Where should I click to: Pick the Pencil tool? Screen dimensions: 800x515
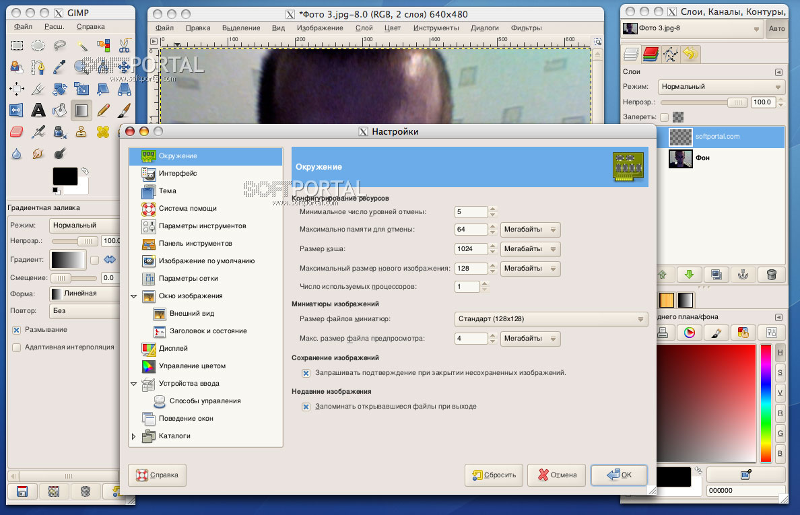(103, 110)
